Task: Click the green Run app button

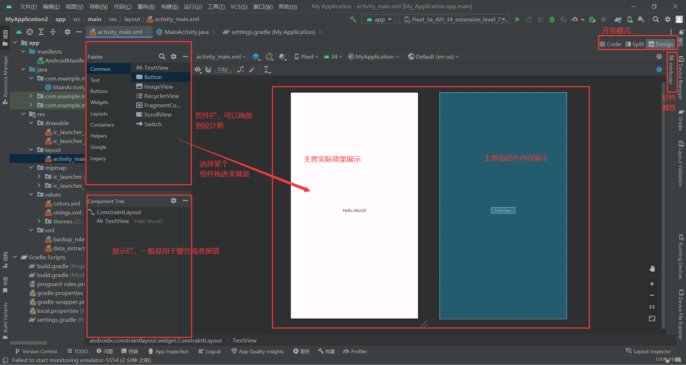Action: click(x=517, y=19)
